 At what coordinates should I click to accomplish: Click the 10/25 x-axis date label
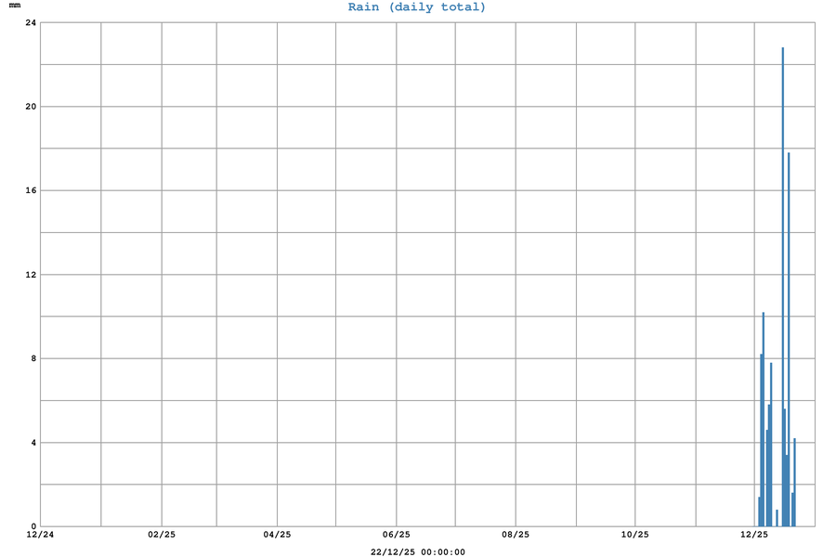pyautogui.click(x=634, y=535)
